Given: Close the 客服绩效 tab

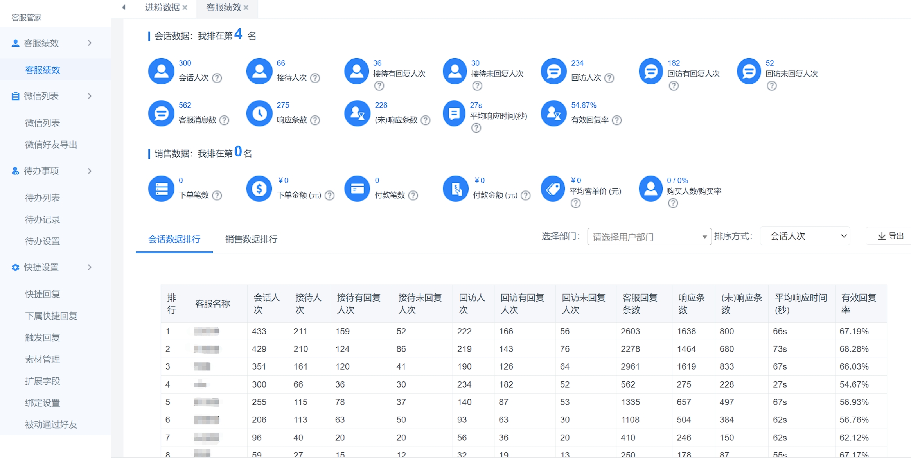Looking at the screenshot, I should 246,8.
